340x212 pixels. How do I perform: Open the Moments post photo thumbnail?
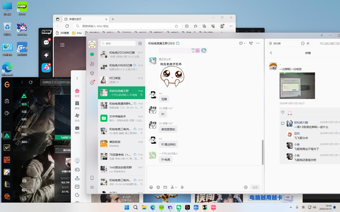click(x=297, y=86)
